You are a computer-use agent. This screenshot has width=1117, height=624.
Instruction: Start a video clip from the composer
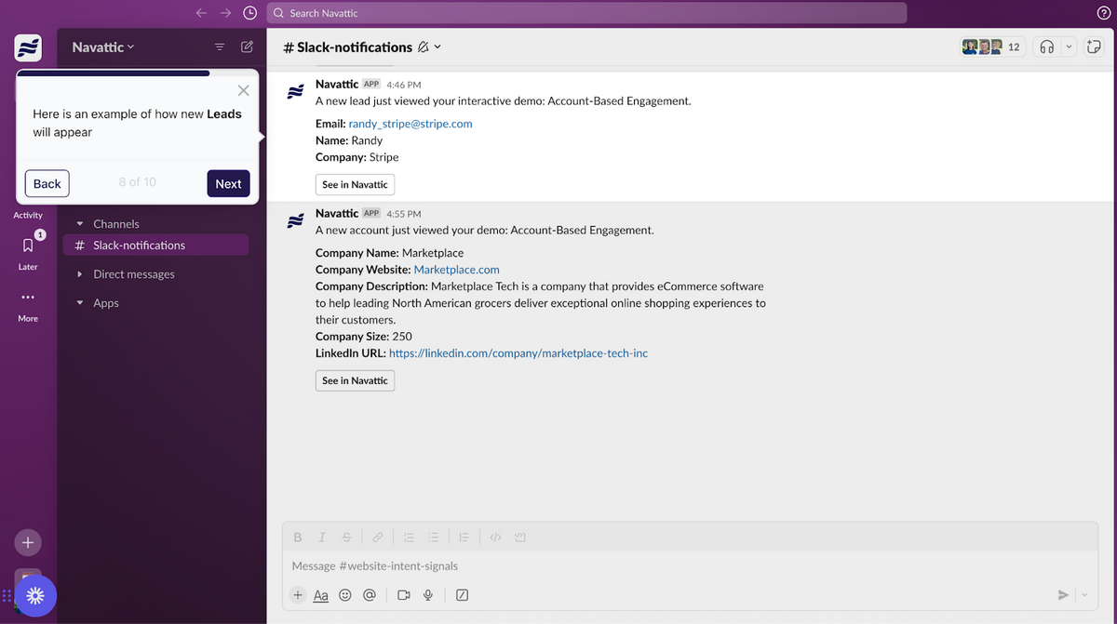[403, 594]
